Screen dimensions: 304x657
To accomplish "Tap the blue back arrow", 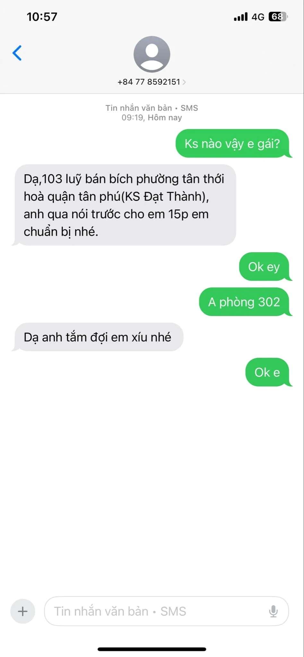I will (17, 53).
